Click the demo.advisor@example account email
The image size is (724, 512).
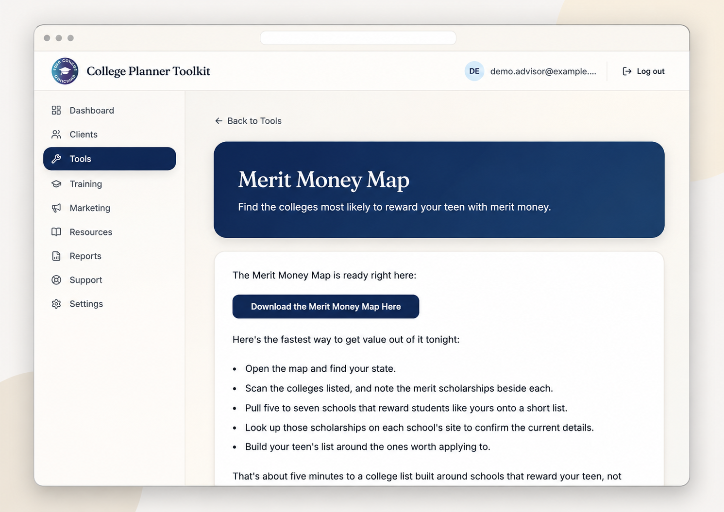tap(543, 71)
